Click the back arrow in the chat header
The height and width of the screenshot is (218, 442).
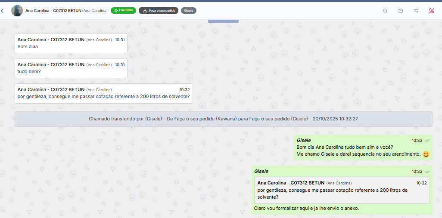pyautogui.click(x=3, y=11)
